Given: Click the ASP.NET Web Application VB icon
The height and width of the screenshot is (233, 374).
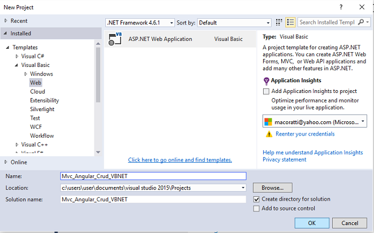Looking at the screenshot, I should tap(115, 39).
